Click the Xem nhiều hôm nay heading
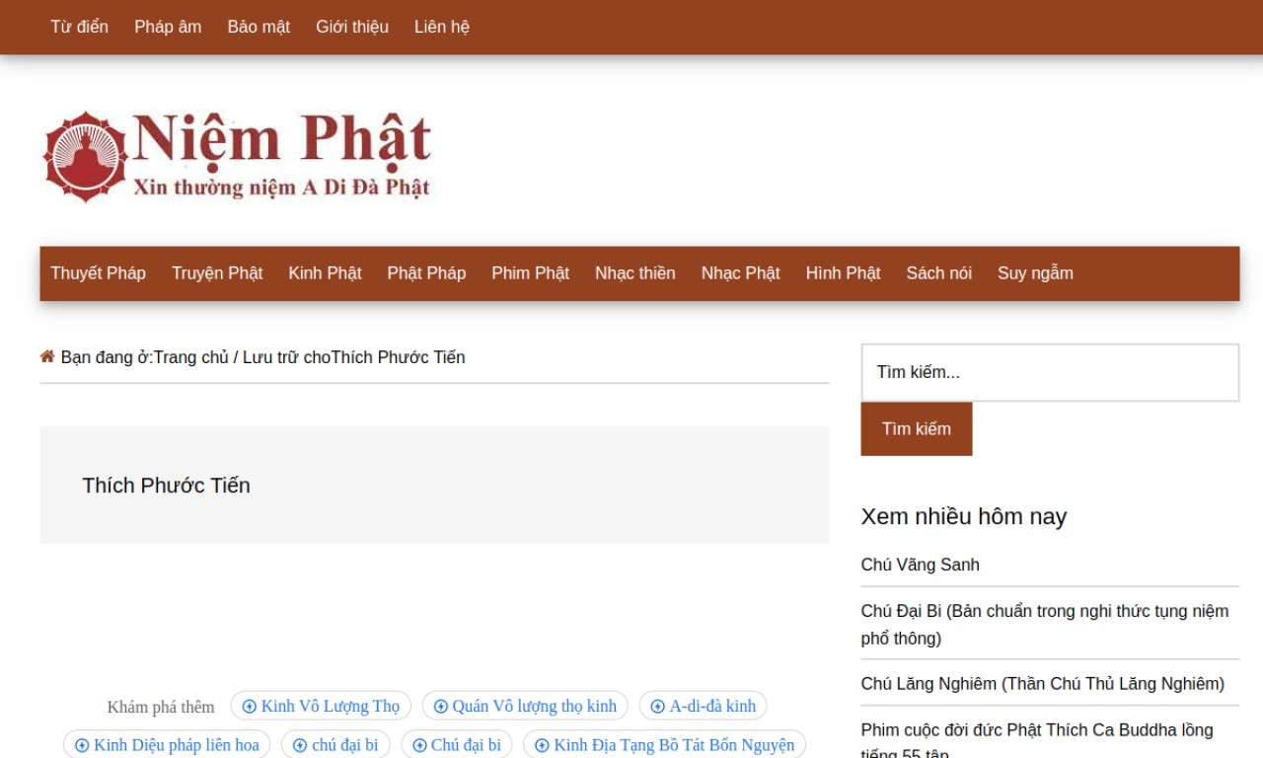 click(x=964, y=516)
